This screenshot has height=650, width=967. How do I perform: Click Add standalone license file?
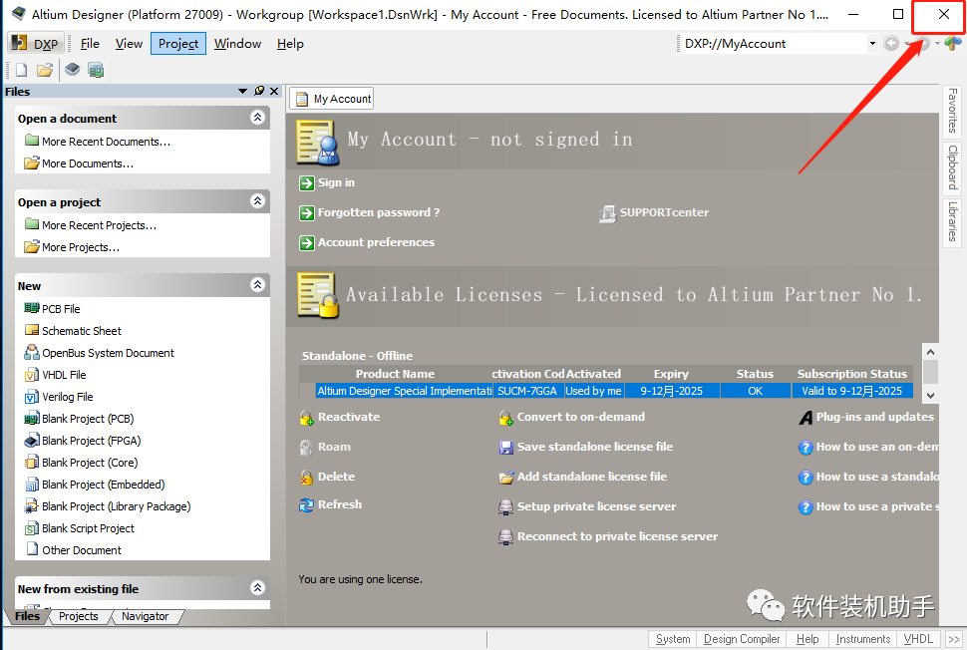click(591, 477)
